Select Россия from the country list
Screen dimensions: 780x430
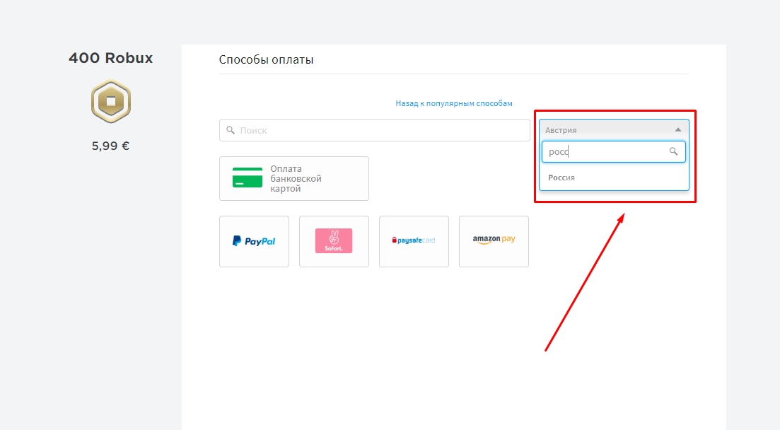561,178
